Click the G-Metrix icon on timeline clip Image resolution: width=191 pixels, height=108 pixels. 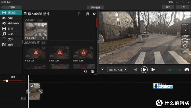click(x=32, y=86)
